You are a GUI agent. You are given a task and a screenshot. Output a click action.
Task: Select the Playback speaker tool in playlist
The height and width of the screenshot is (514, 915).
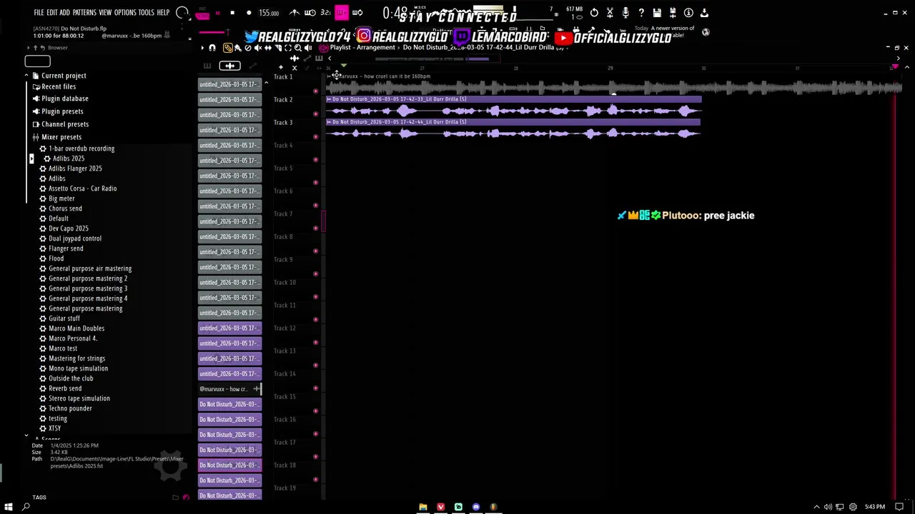308,48
